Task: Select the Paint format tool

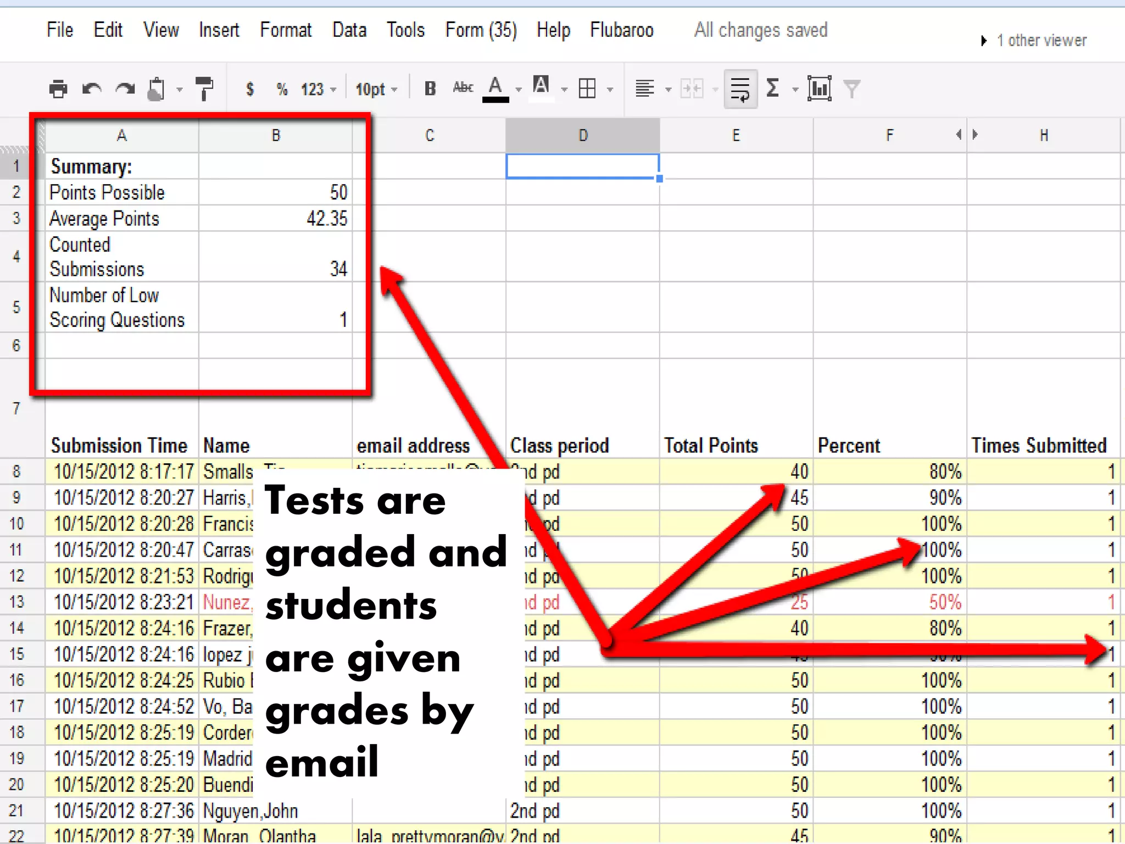Action: click(204, 88)
